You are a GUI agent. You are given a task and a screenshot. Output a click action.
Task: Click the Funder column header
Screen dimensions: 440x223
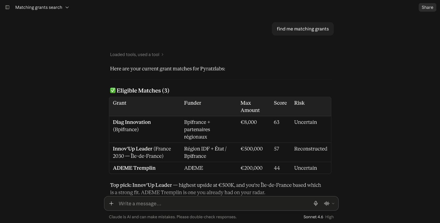point(193,103)
